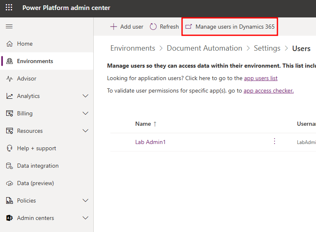This screenshot has height=232, width=316.
Task: Select Environments in the sidebar
Action: click(47, 61)
